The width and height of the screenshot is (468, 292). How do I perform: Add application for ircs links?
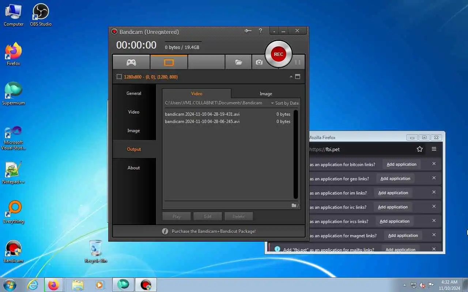(x=395, y=221)
